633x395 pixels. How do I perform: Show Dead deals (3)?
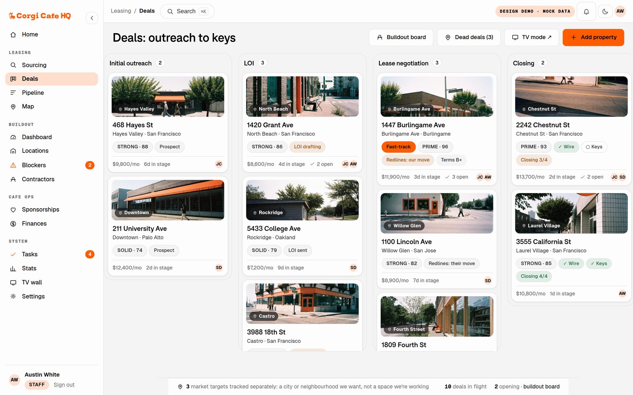(469, 38)
